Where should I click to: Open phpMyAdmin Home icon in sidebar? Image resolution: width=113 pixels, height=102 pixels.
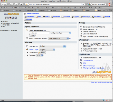click(7, 18)
